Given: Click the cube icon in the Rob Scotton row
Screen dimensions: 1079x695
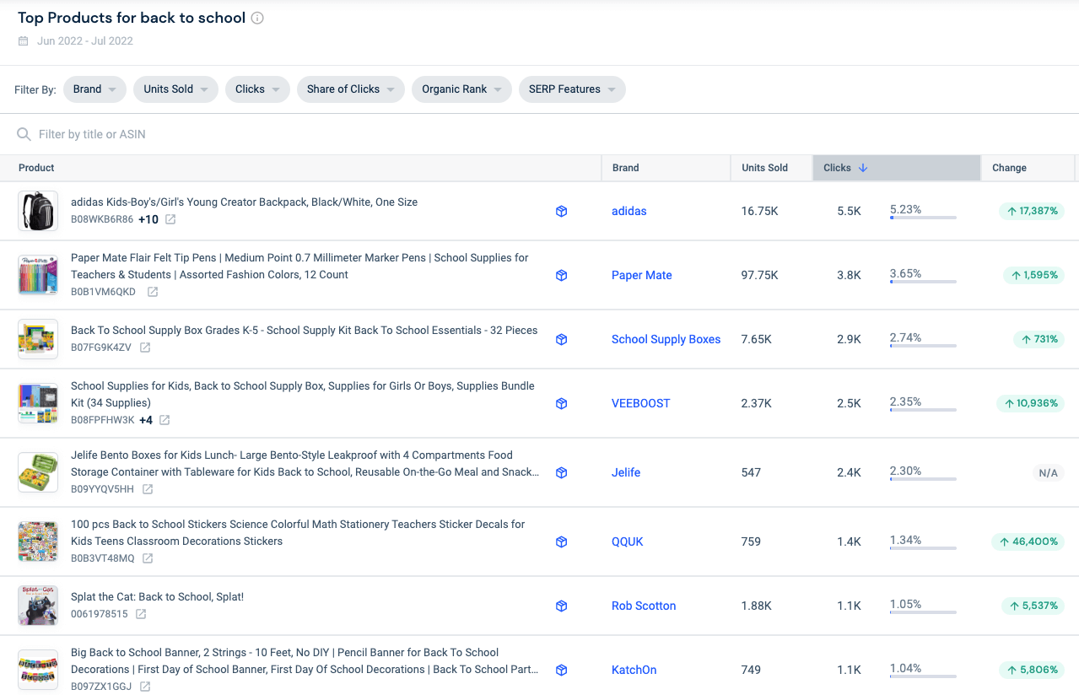Looking at the screenshot, I should click(x=562, y=606).
